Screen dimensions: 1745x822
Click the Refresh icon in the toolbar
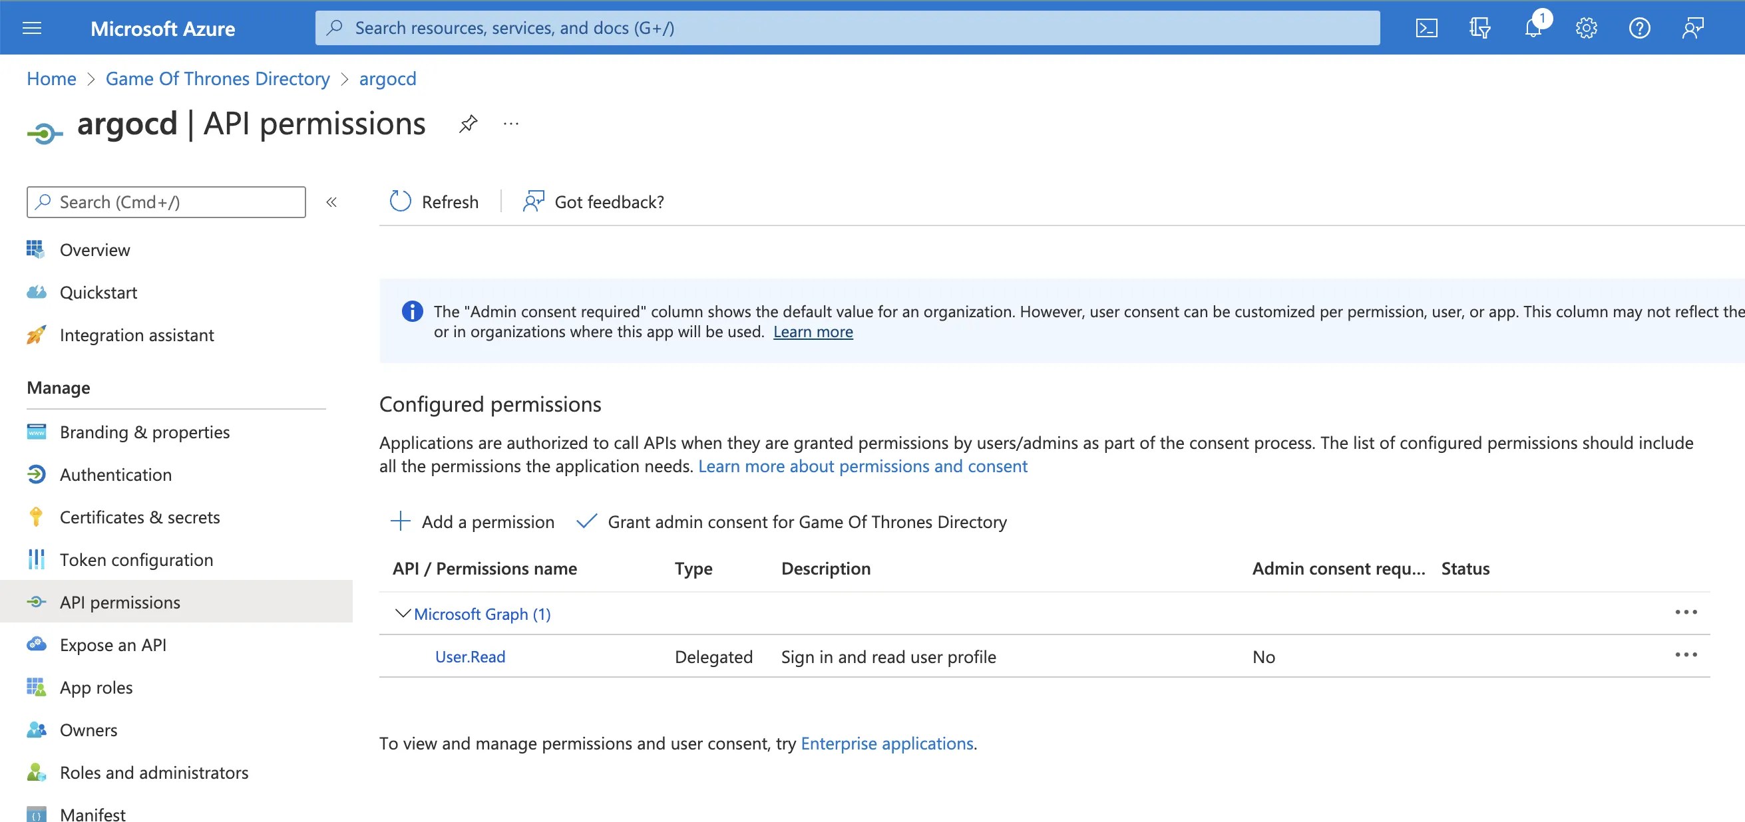coord(401,201)
